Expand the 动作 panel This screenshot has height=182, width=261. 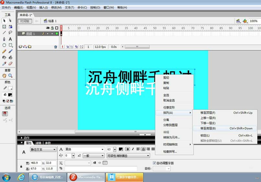[22, 138]
